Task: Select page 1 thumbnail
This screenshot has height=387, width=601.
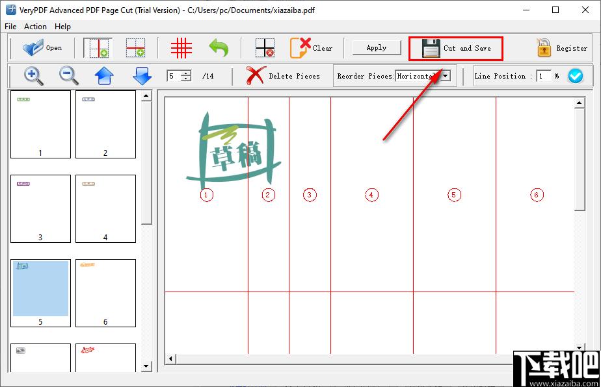Action: [40, 124]
